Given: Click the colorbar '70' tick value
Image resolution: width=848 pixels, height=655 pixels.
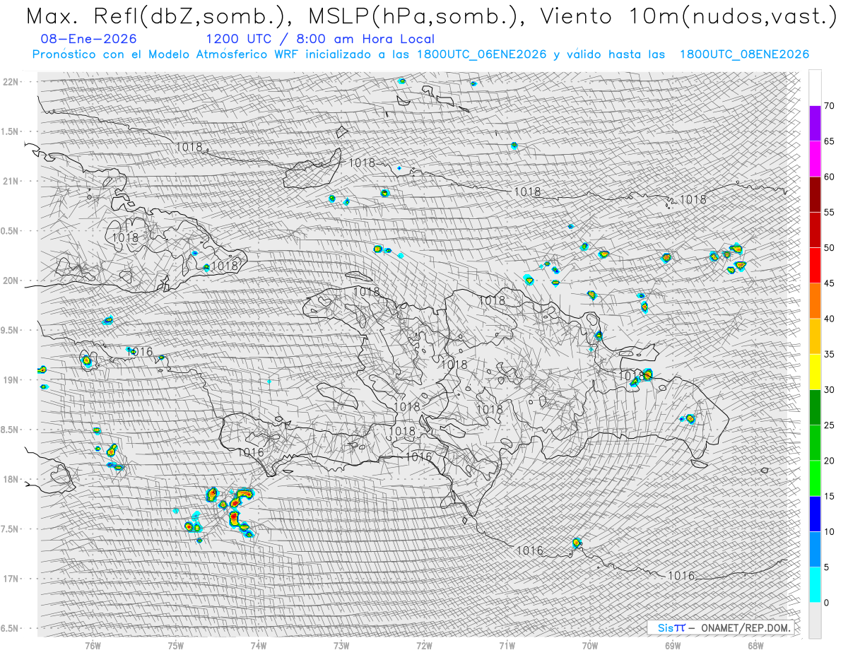Looking at the screenshot, I should 829,106.
